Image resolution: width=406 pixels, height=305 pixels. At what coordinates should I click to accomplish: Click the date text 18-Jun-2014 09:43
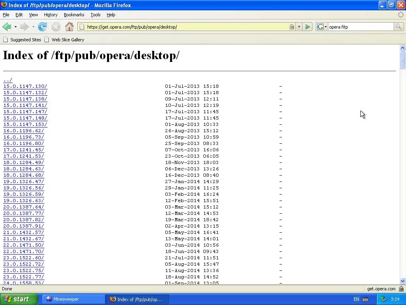(192, 251)
